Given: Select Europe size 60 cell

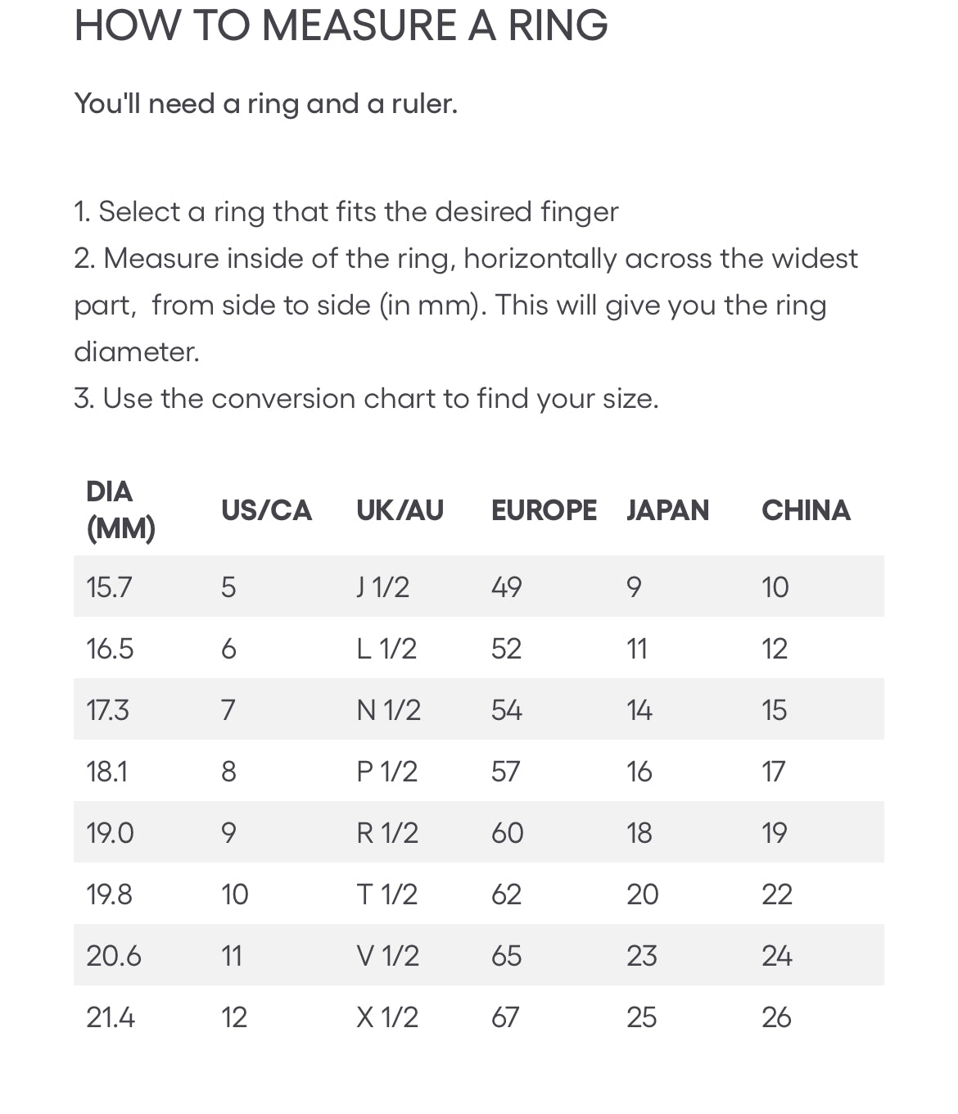Looking at the screenshot, I should (x=507, y=833).
